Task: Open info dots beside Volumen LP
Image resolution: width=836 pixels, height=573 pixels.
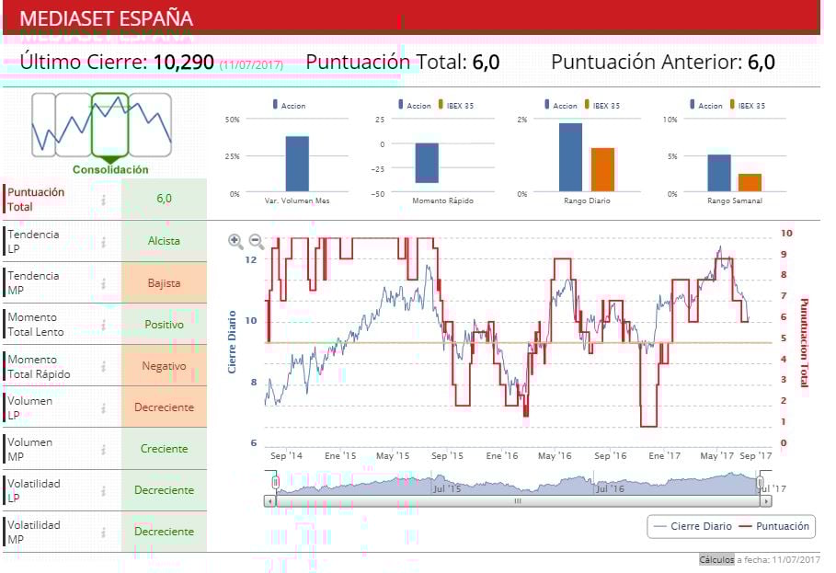Action: (x=103, y=407)
